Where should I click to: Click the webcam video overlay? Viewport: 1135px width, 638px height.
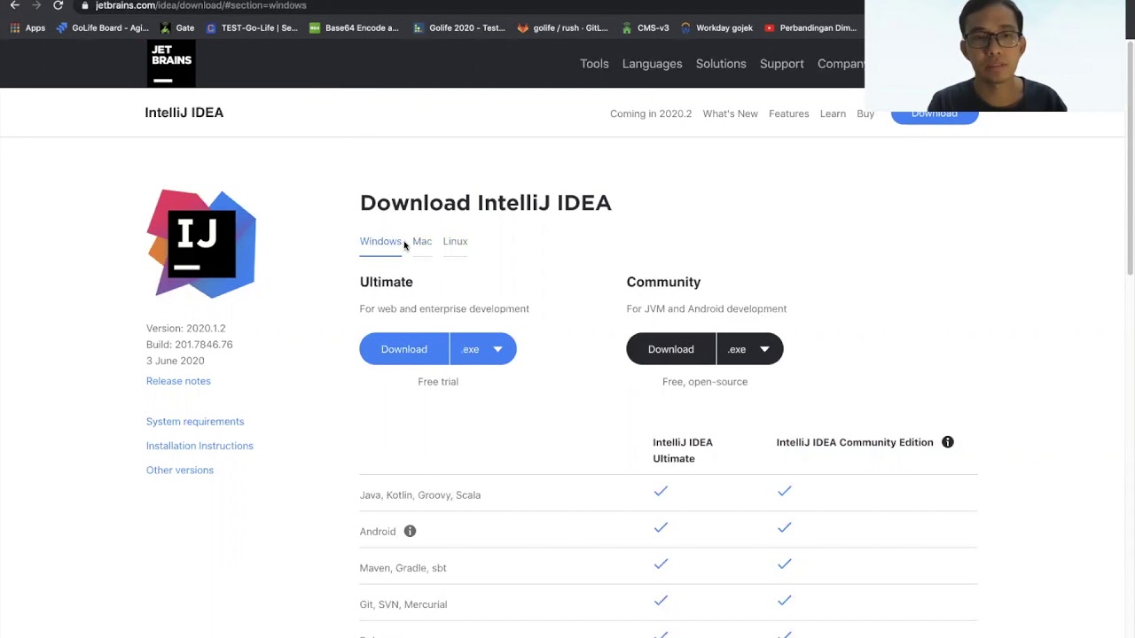(x=999, y=56)
